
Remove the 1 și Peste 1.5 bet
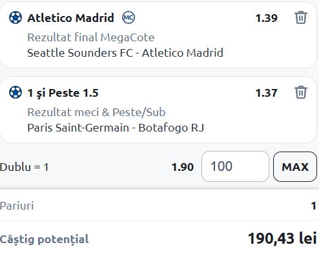pos(301,92)
